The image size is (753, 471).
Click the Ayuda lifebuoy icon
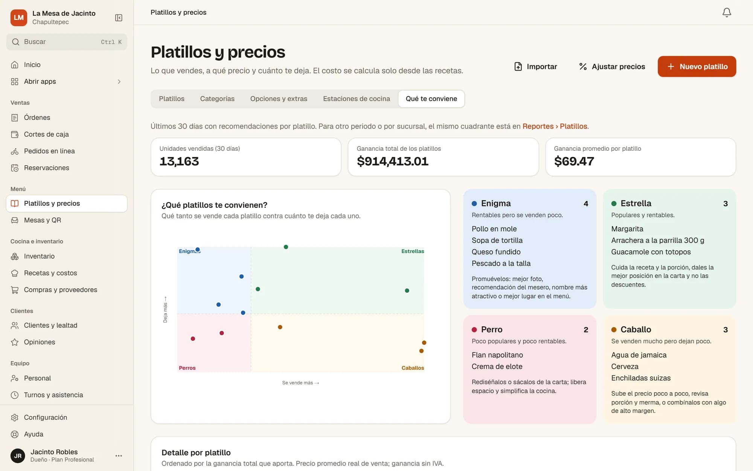click(15, 434)
